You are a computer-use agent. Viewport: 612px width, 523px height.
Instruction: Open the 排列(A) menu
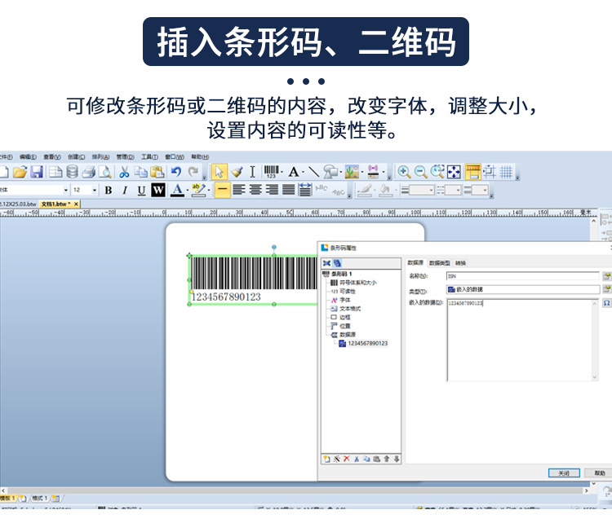coord(100,156)
